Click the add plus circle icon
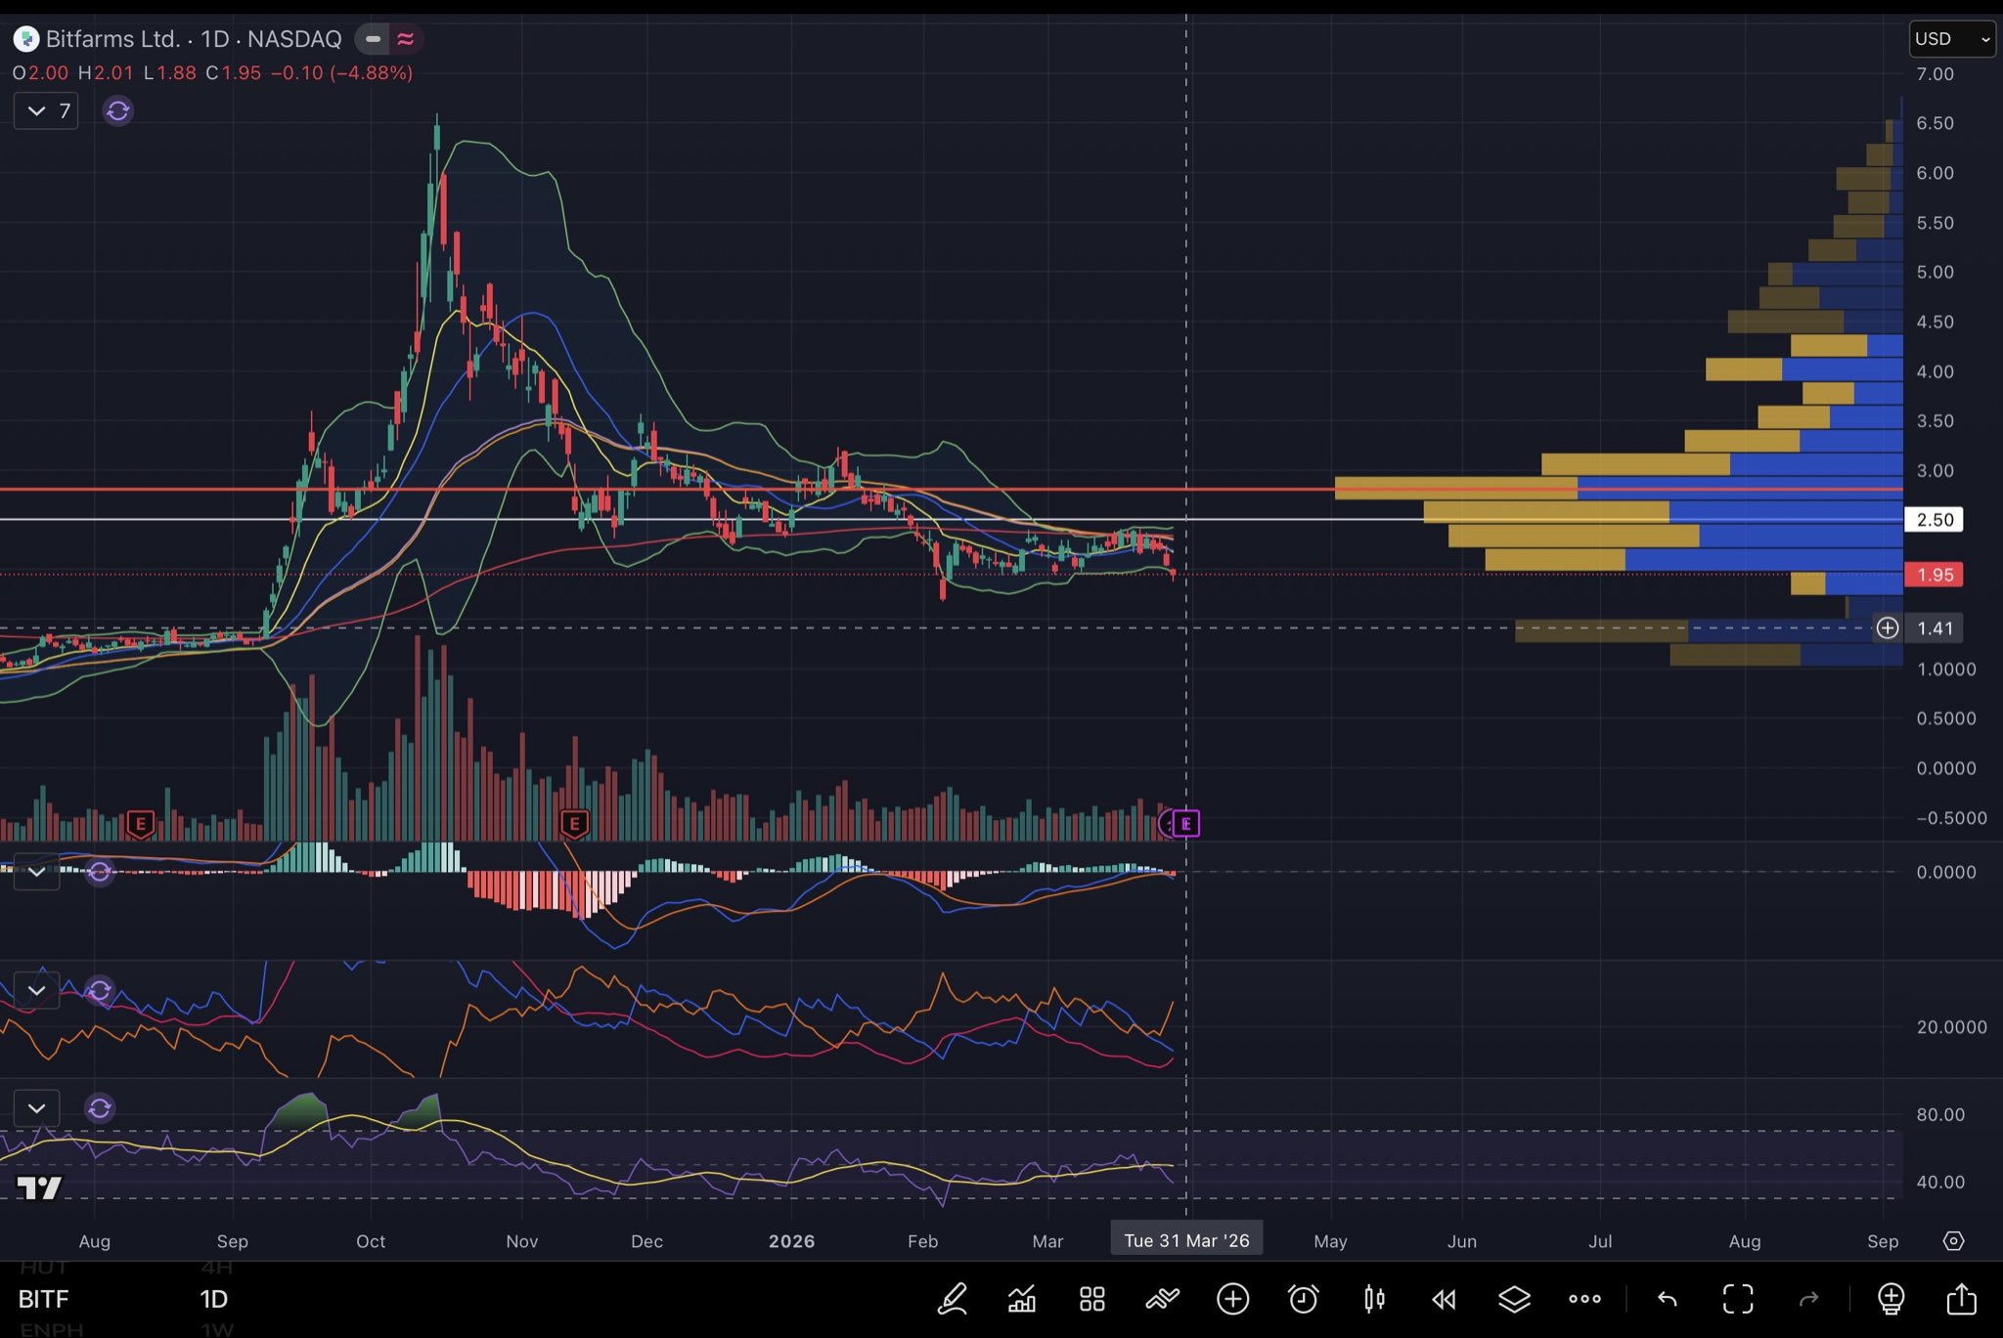This screenshot has width=2003, height=1338. tap(1232, 1299)
